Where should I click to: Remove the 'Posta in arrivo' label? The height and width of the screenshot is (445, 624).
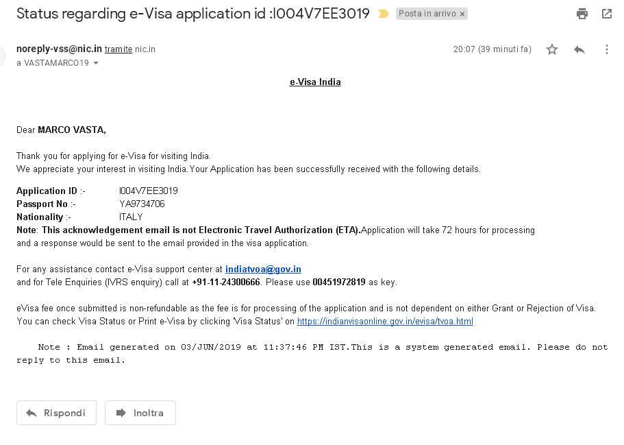(462, 14)
